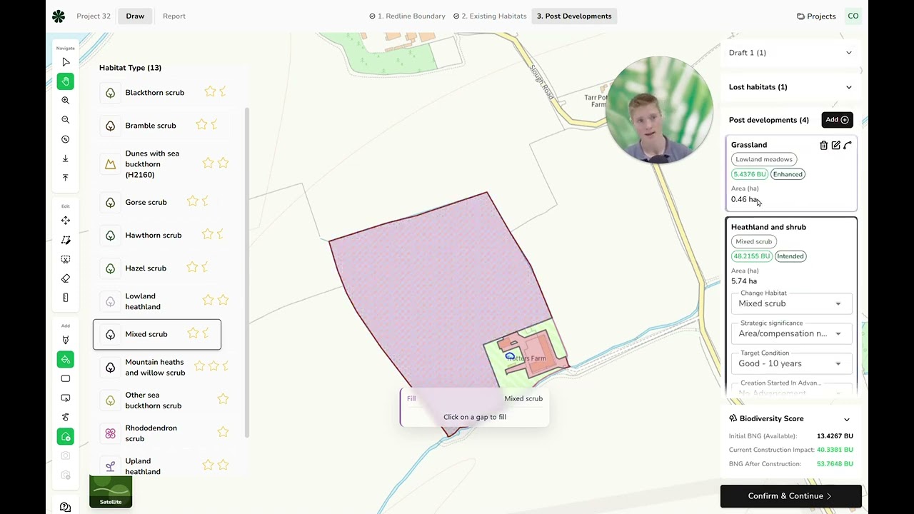Click the Enhanced status badge

click(788, 174)
